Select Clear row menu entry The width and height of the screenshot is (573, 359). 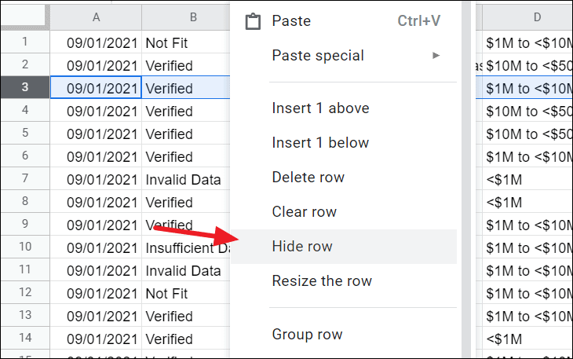(344, 211)
